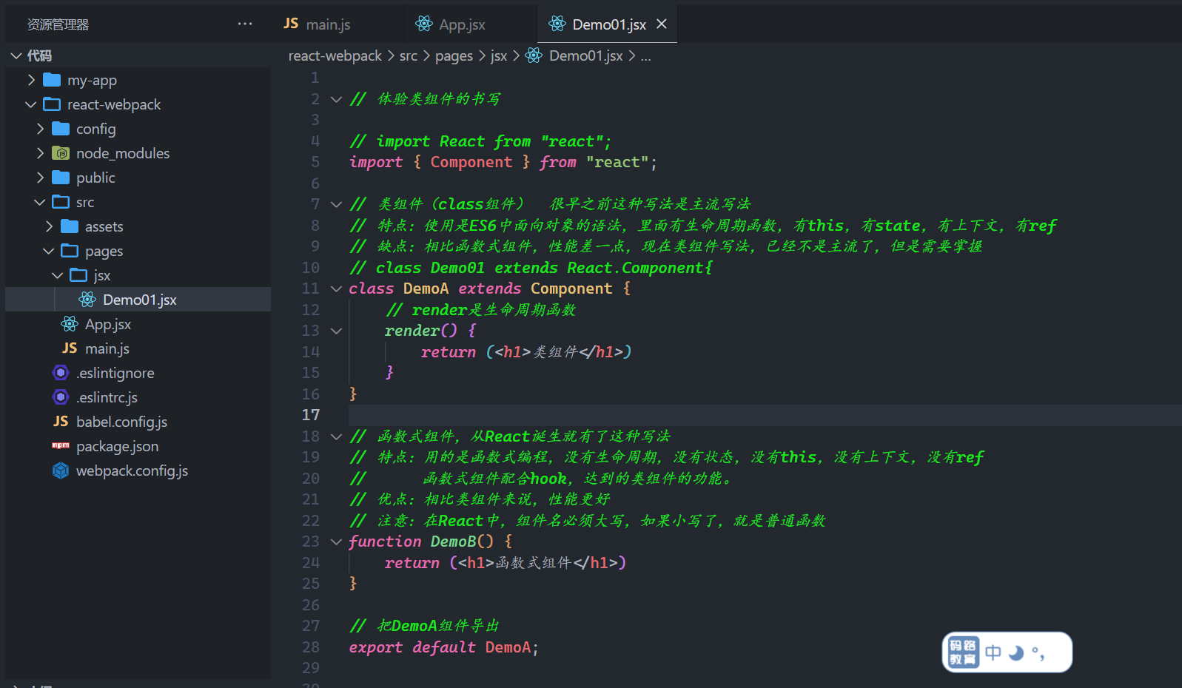The height and width of the screenshot is (688, 1182).
Task: Open the explorer panel more actions ellipsis
Action: (245, 24)
